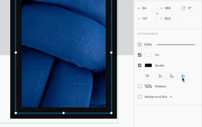The height and width of the screenshot is (127, 202).
Task: Edit the X position field showing 366
Action: click(171, 8)
